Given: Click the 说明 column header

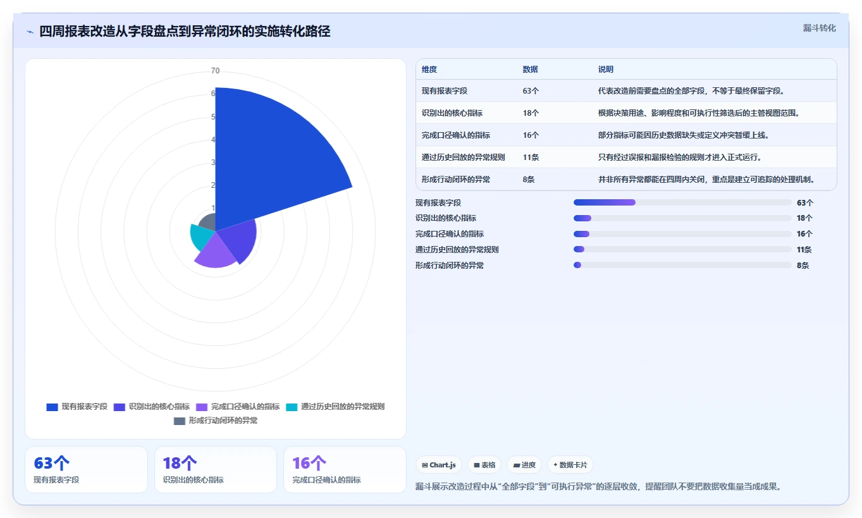Looking at the screenshot, I should [x=606, y=70].
